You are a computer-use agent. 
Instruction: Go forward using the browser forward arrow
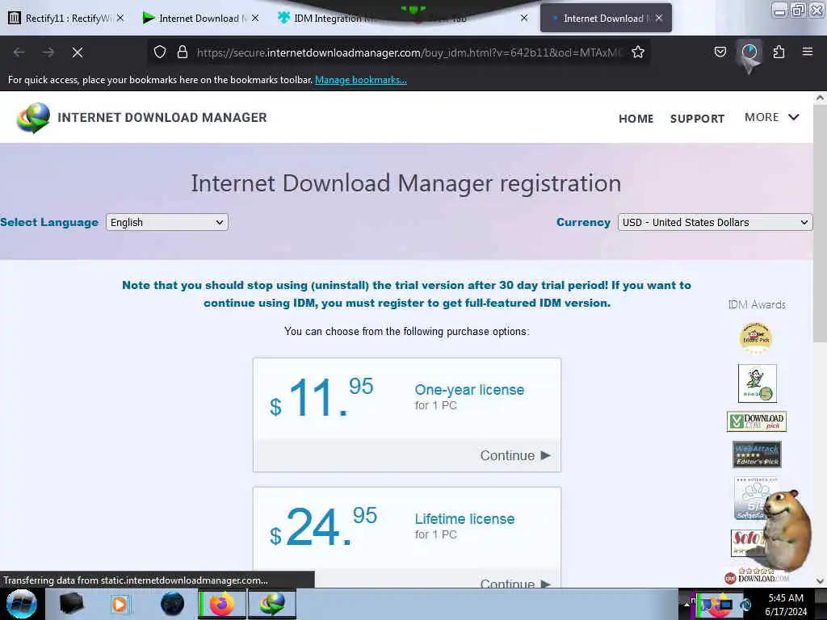48,52
